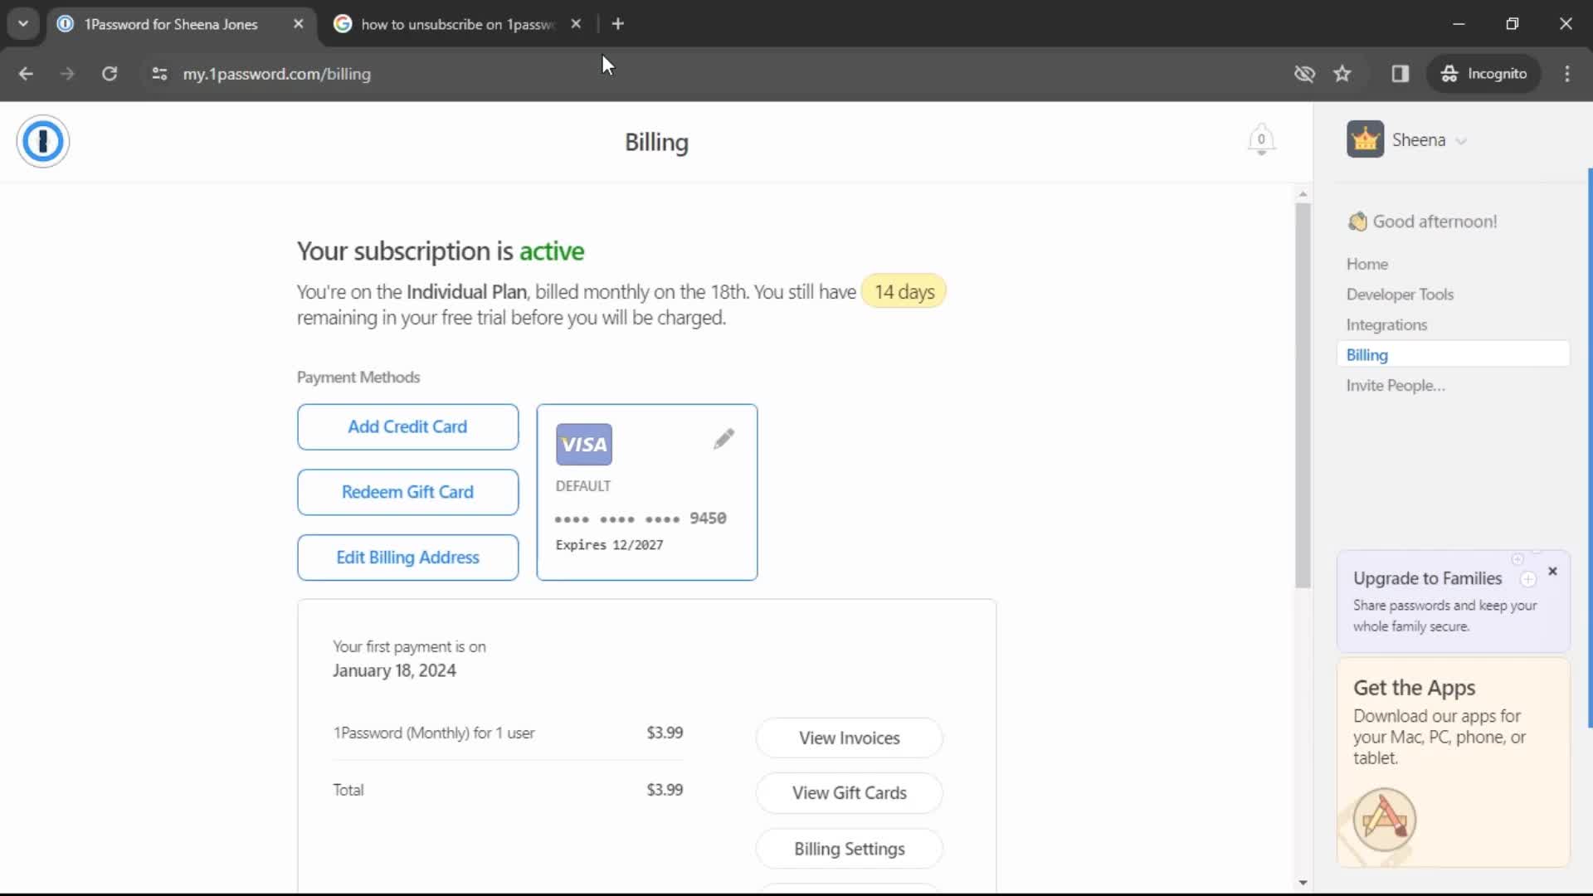Click the how to unsubscribe tab
The width and height of the screenshot is (1593, 896).
click(457, 24)
